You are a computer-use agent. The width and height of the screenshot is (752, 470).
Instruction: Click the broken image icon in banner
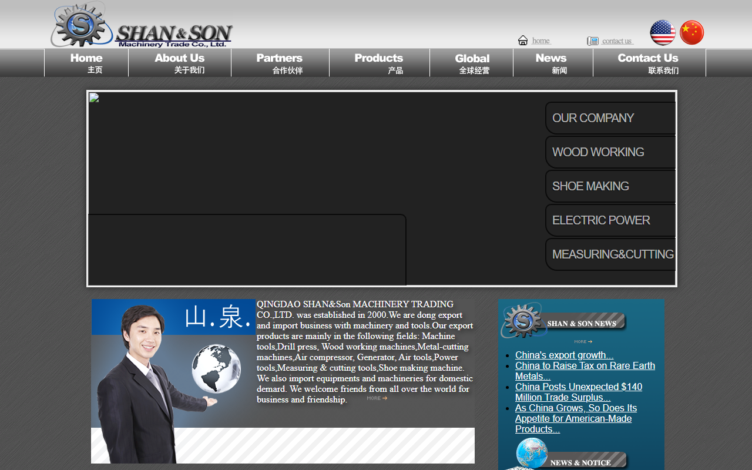click(94, 98)
